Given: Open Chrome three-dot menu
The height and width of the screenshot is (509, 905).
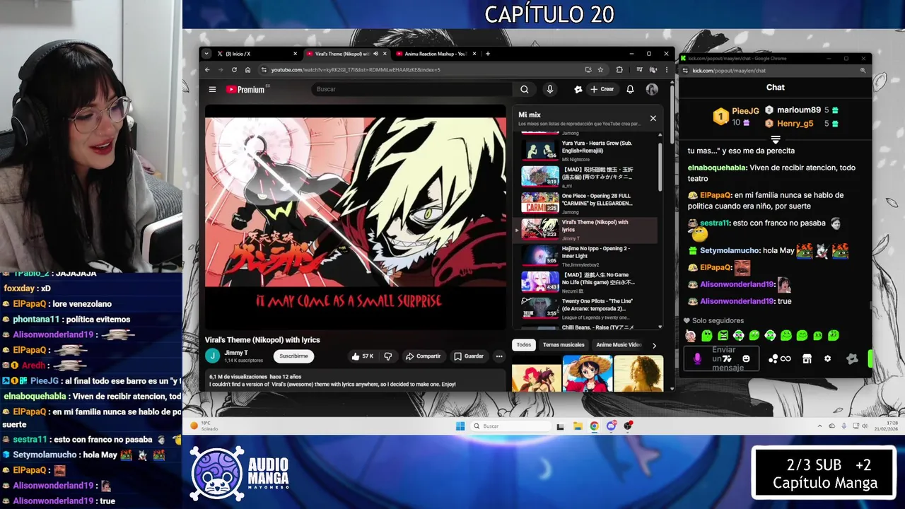Looking at the screenshot, I should pos(666,69).
